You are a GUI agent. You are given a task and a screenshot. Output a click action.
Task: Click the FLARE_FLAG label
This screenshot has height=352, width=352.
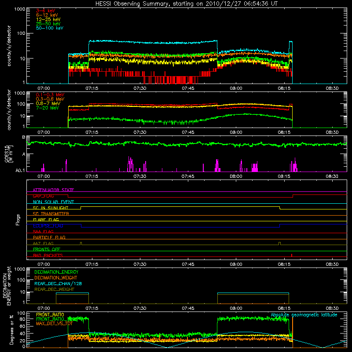click(x=46, y=220)
